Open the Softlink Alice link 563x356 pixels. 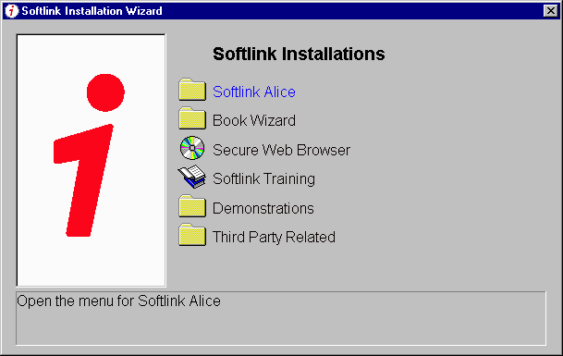pos(254,92)
